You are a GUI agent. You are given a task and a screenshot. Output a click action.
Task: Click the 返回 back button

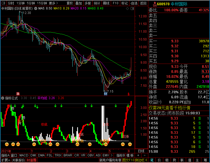coord(143,3)
